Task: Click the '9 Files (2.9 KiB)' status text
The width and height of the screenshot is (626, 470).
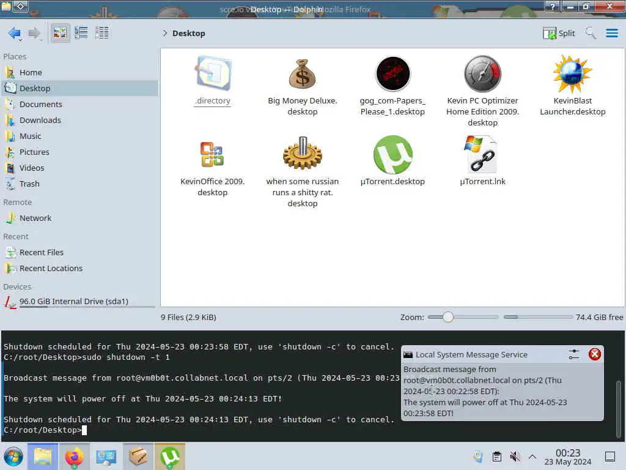Action: 188,318
